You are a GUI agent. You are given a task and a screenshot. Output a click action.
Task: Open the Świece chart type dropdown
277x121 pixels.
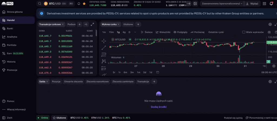click(x=147, y=32)
